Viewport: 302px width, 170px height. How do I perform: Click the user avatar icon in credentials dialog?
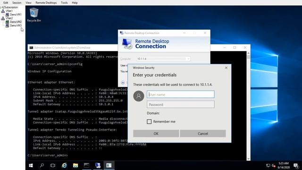(139, 96)
